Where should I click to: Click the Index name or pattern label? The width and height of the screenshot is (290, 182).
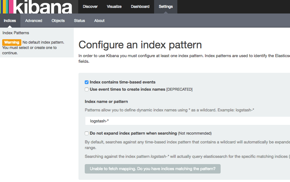pos(106,102)
